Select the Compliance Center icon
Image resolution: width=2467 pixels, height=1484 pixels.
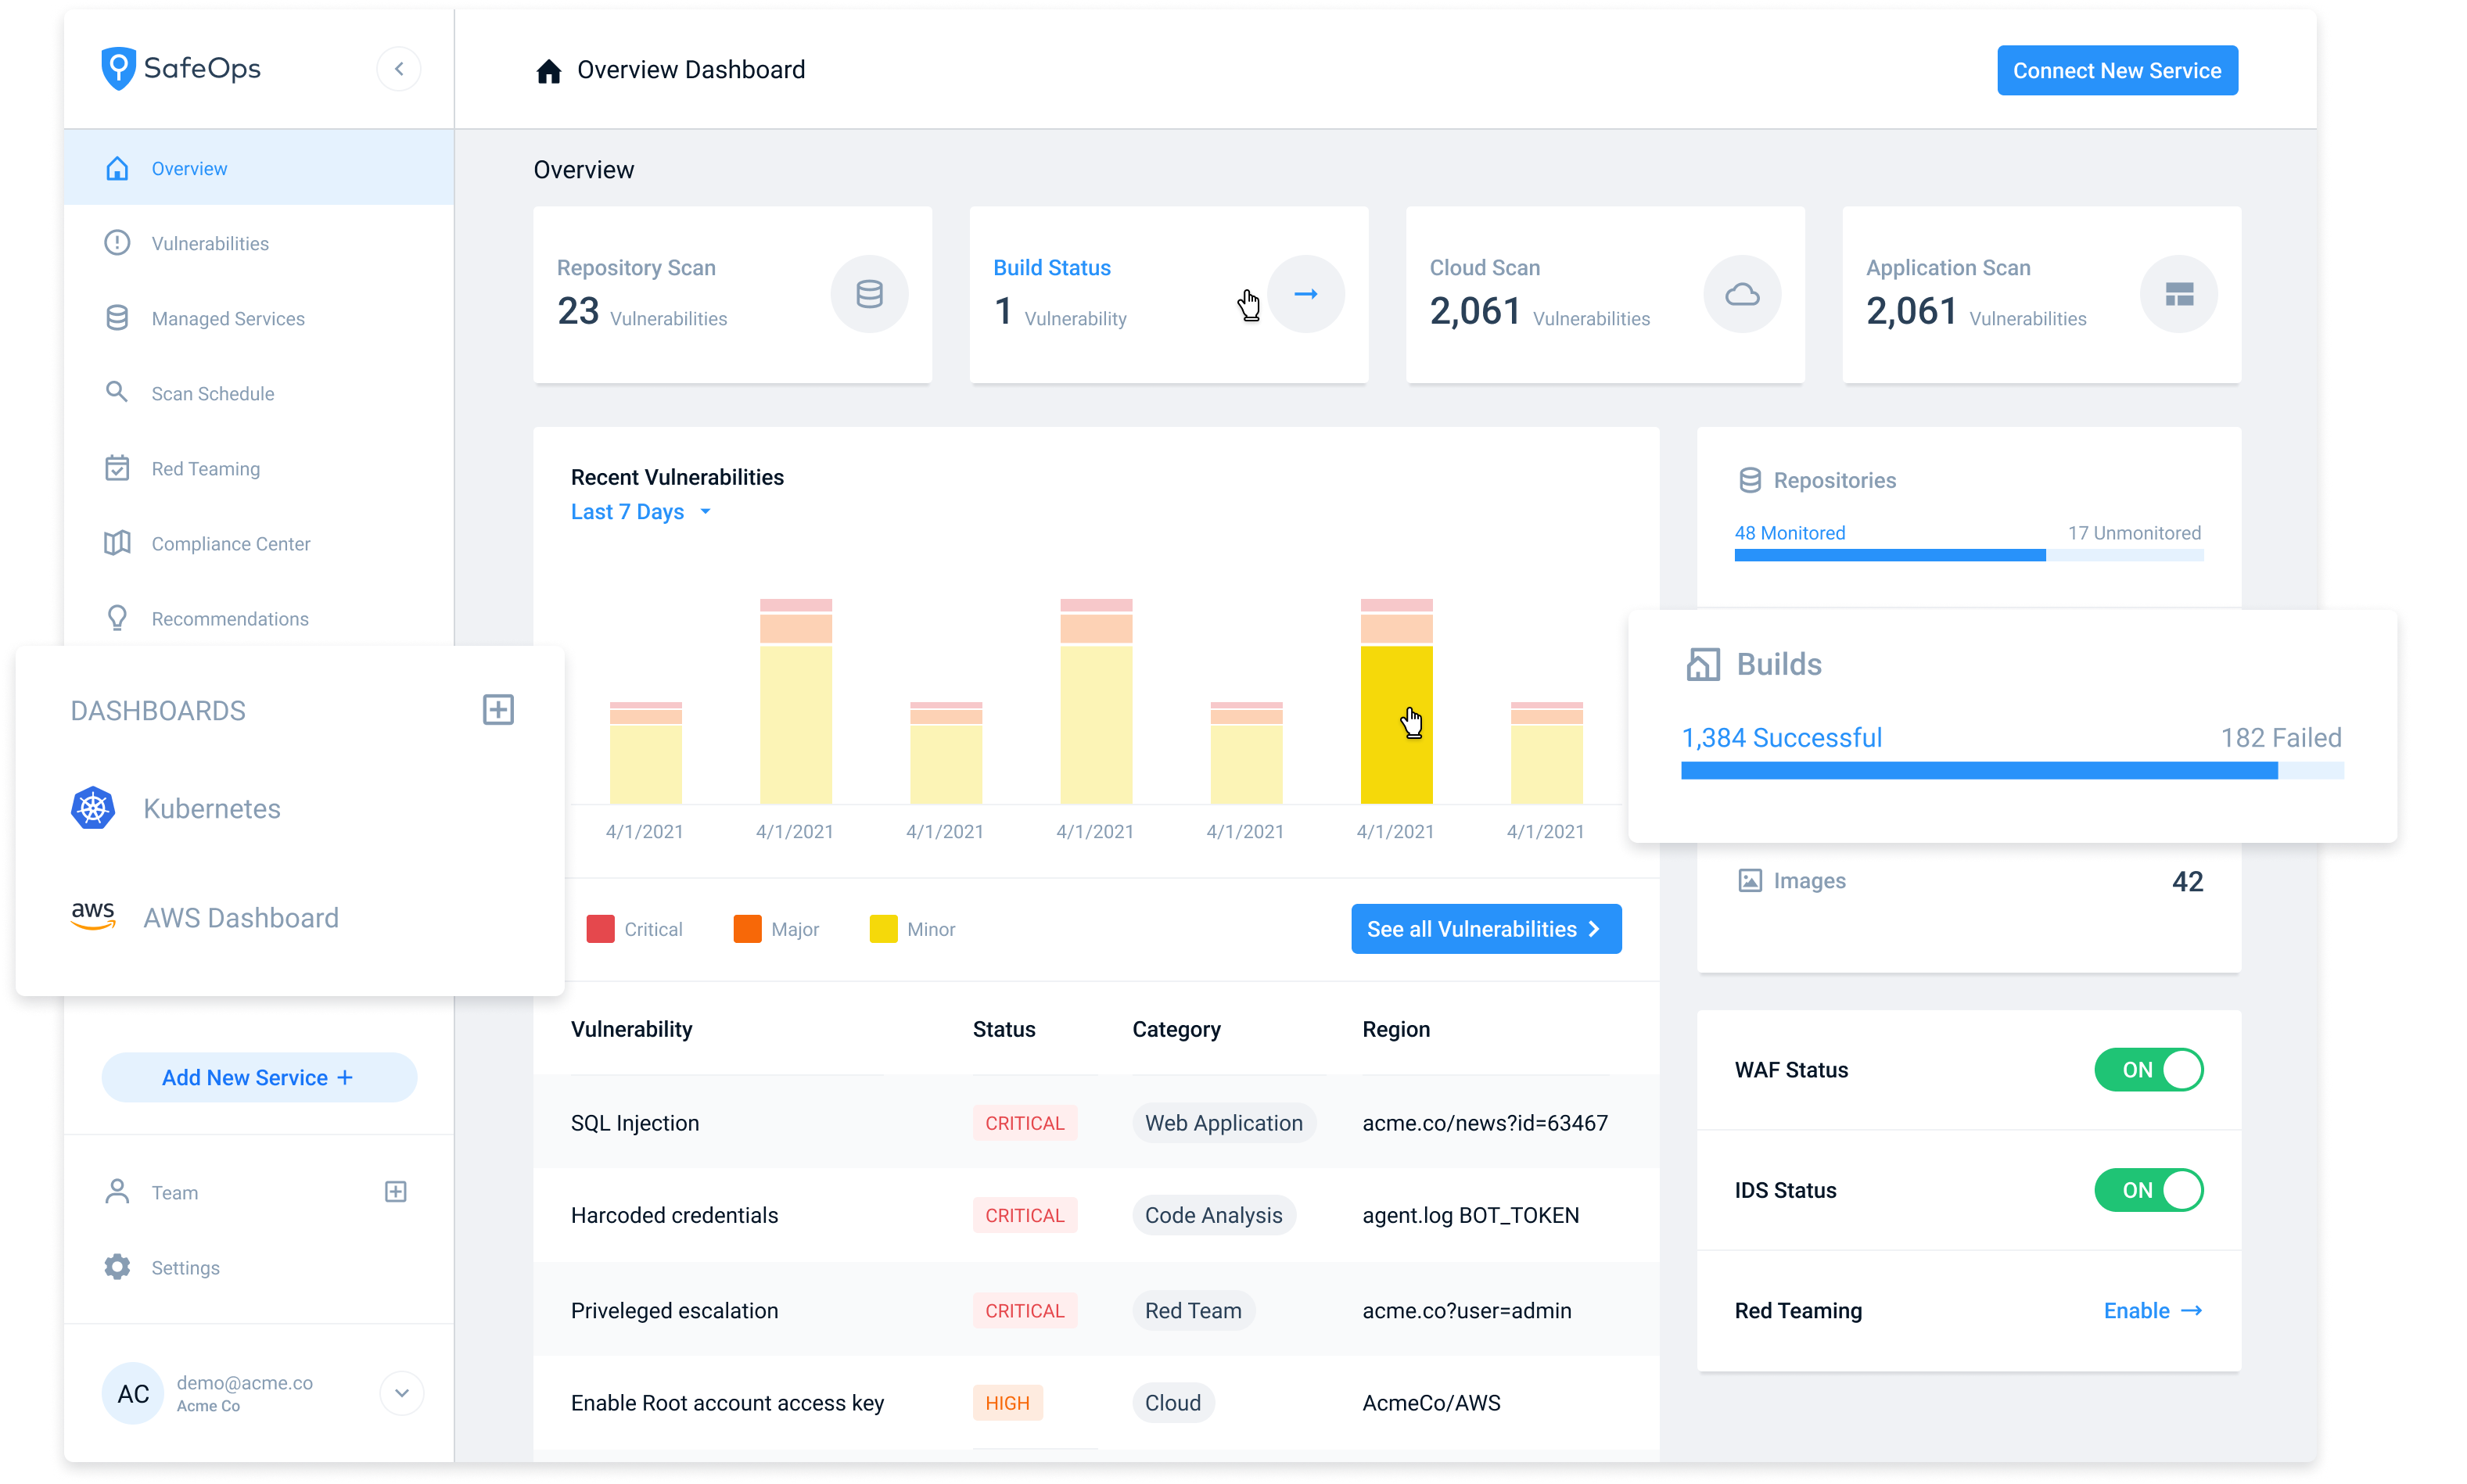117,542
